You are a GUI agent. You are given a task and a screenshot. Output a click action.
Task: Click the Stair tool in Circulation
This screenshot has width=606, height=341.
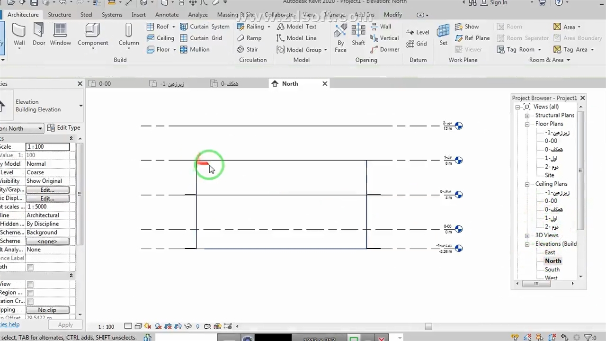248,49
